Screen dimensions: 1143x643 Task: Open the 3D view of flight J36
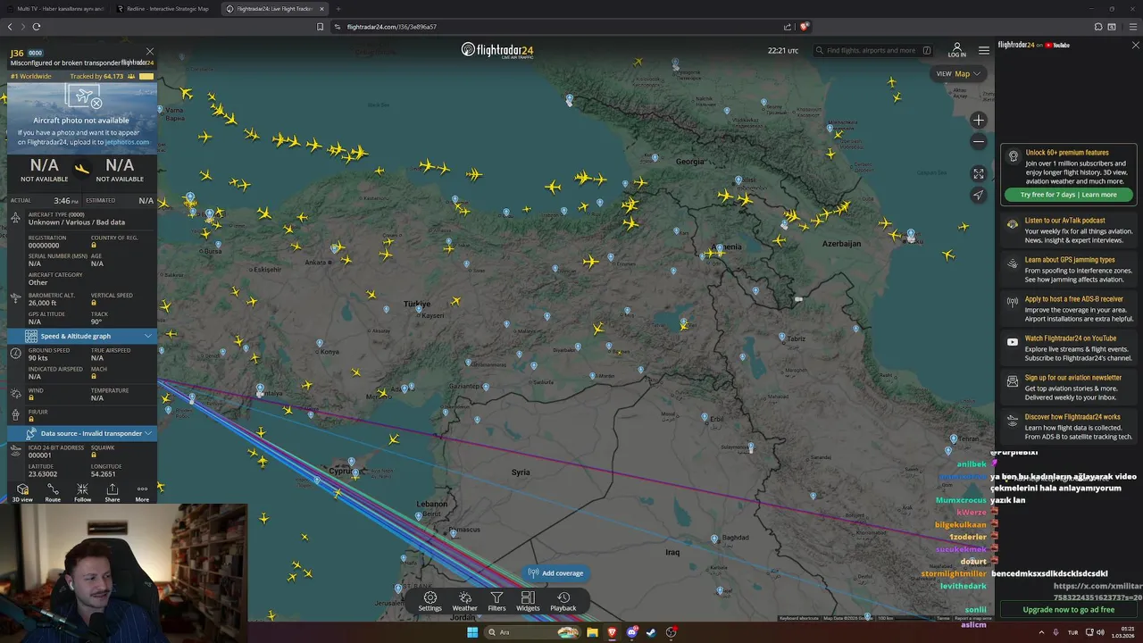[x=22, y=492]
